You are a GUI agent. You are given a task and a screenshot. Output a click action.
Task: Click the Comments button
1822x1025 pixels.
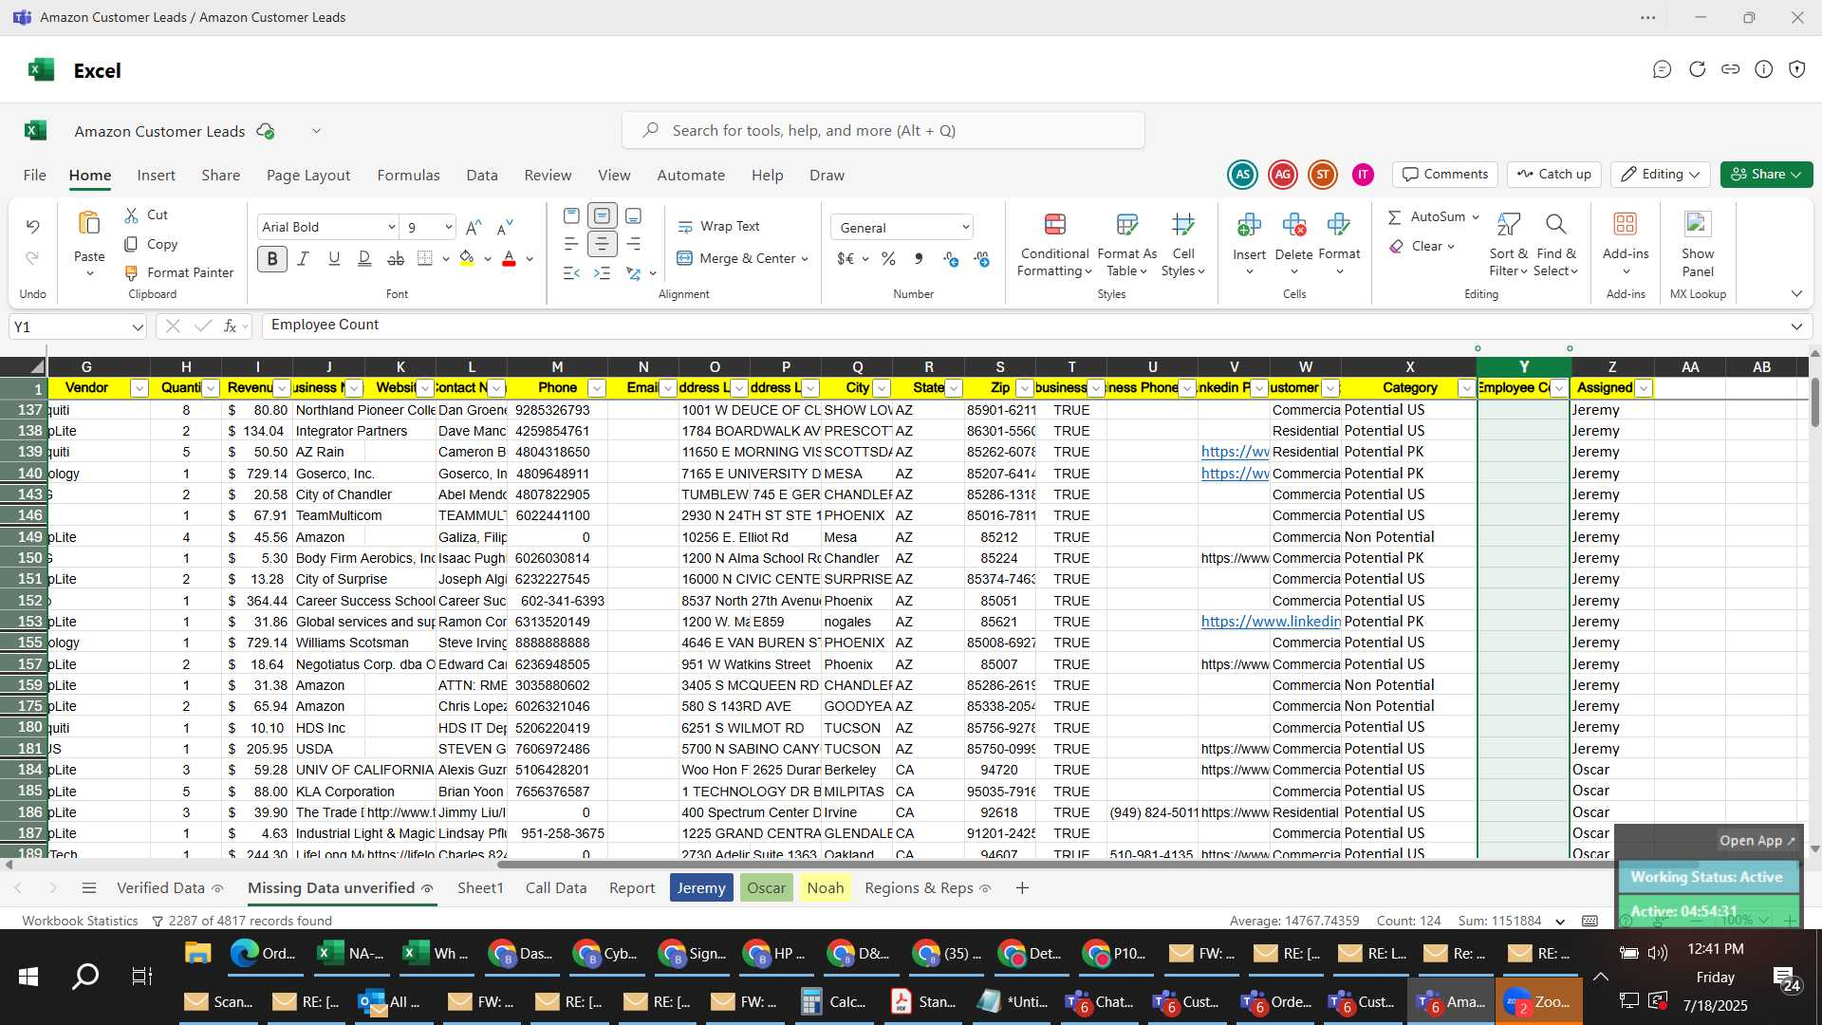coord(1444,175)
